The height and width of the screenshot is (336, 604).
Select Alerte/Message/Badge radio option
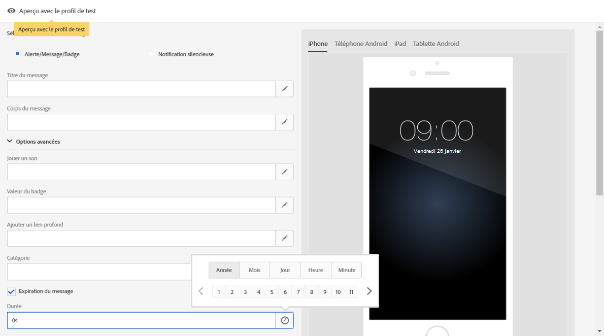point(17,54)
